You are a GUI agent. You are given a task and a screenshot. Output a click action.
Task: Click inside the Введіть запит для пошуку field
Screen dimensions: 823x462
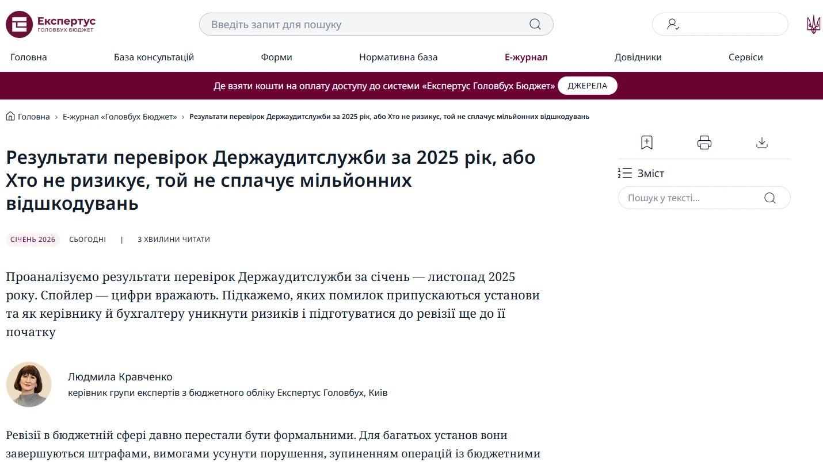click(x=345, y=24)
